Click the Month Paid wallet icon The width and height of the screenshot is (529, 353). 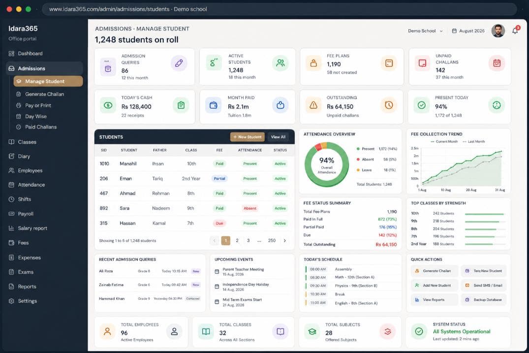[214, 105]
